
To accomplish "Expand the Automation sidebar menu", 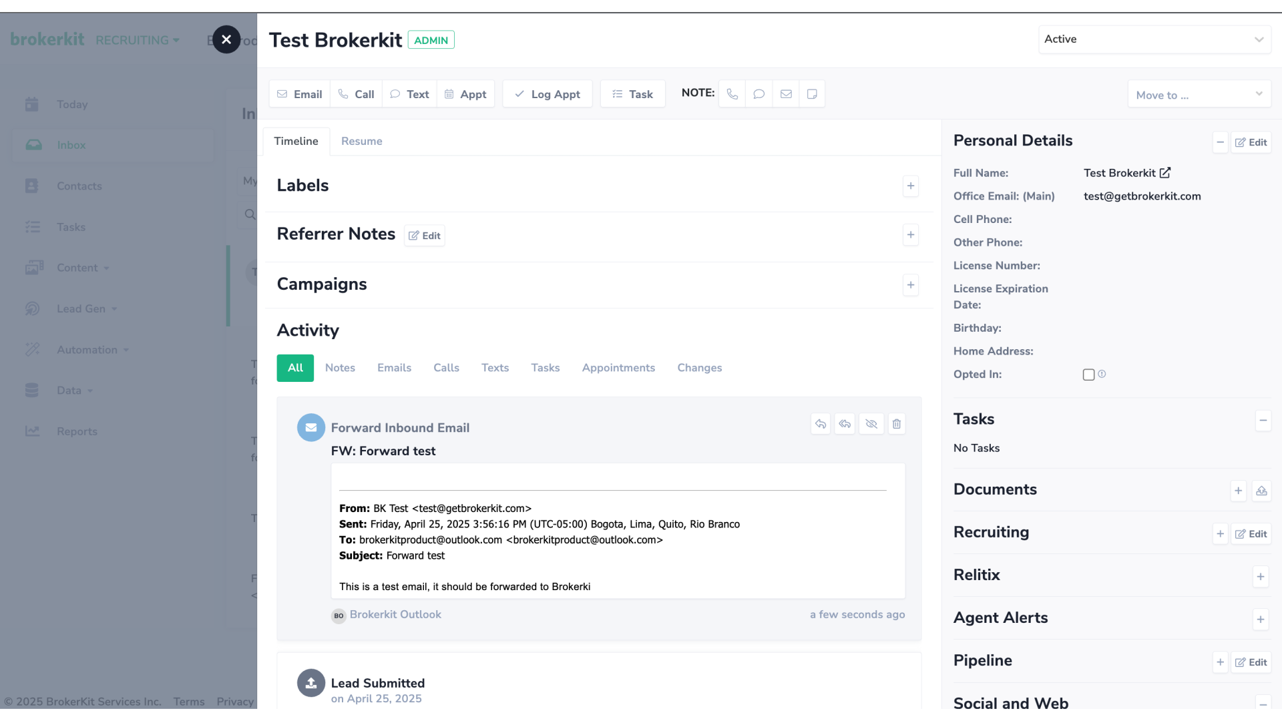I will (x=93, y=350).
